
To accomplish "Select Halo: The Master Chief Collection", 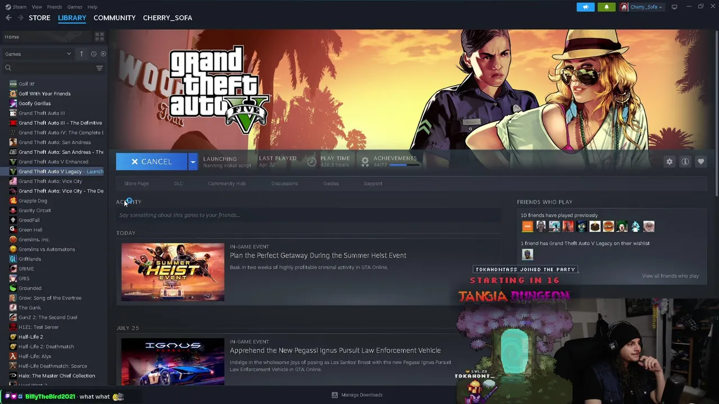I will pyautogui.click(x=57, y=376).
